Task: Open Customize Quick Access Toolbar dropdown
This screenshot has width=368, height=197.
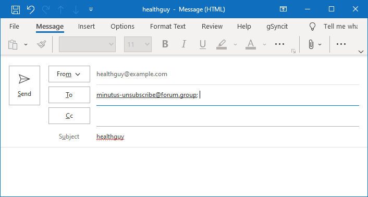Action: point(91,9)
